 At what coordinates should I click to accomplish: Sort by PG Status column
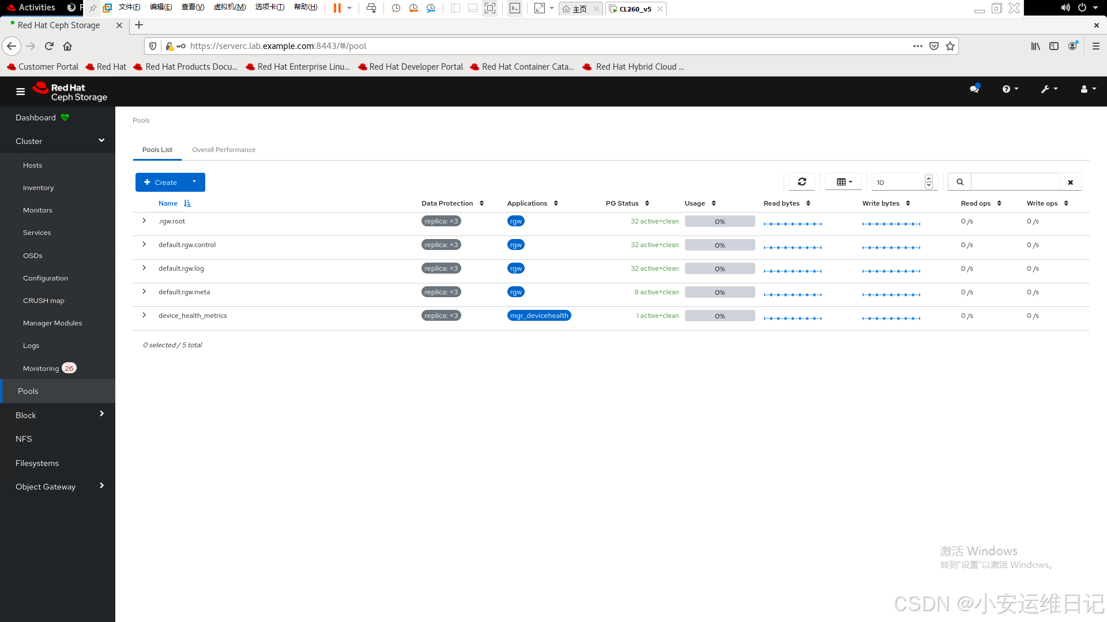627,203
